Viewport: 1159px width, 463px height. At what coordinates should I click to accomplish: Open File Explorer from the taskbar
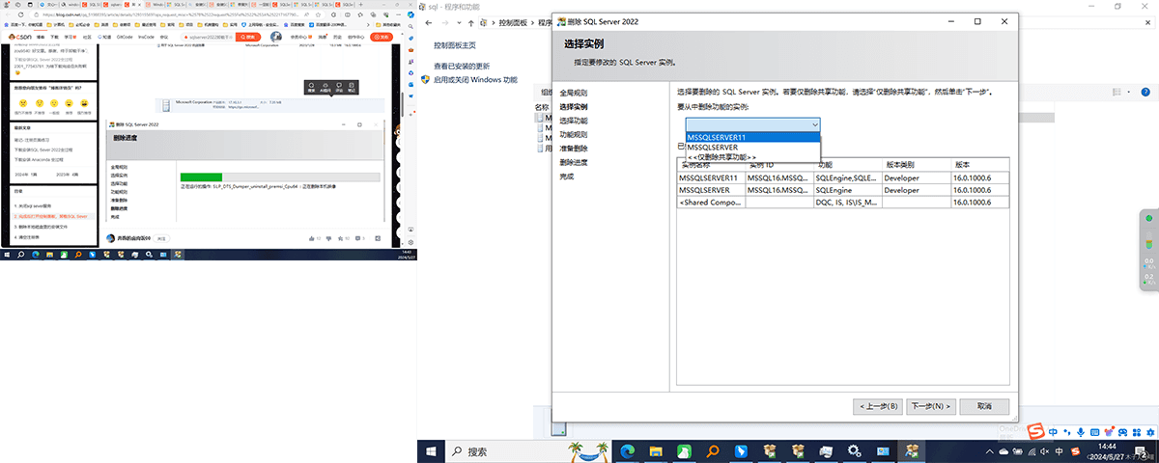click(x=656, y=450)
